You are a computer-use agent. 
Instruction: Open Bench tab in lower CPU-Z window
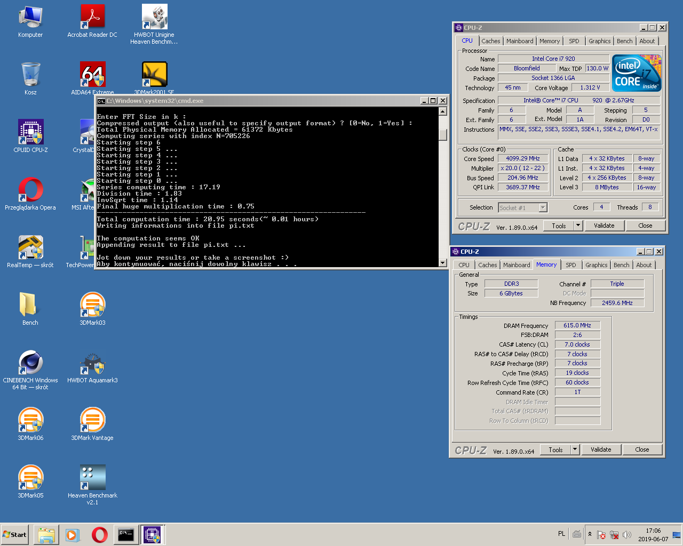coord(621,265)
